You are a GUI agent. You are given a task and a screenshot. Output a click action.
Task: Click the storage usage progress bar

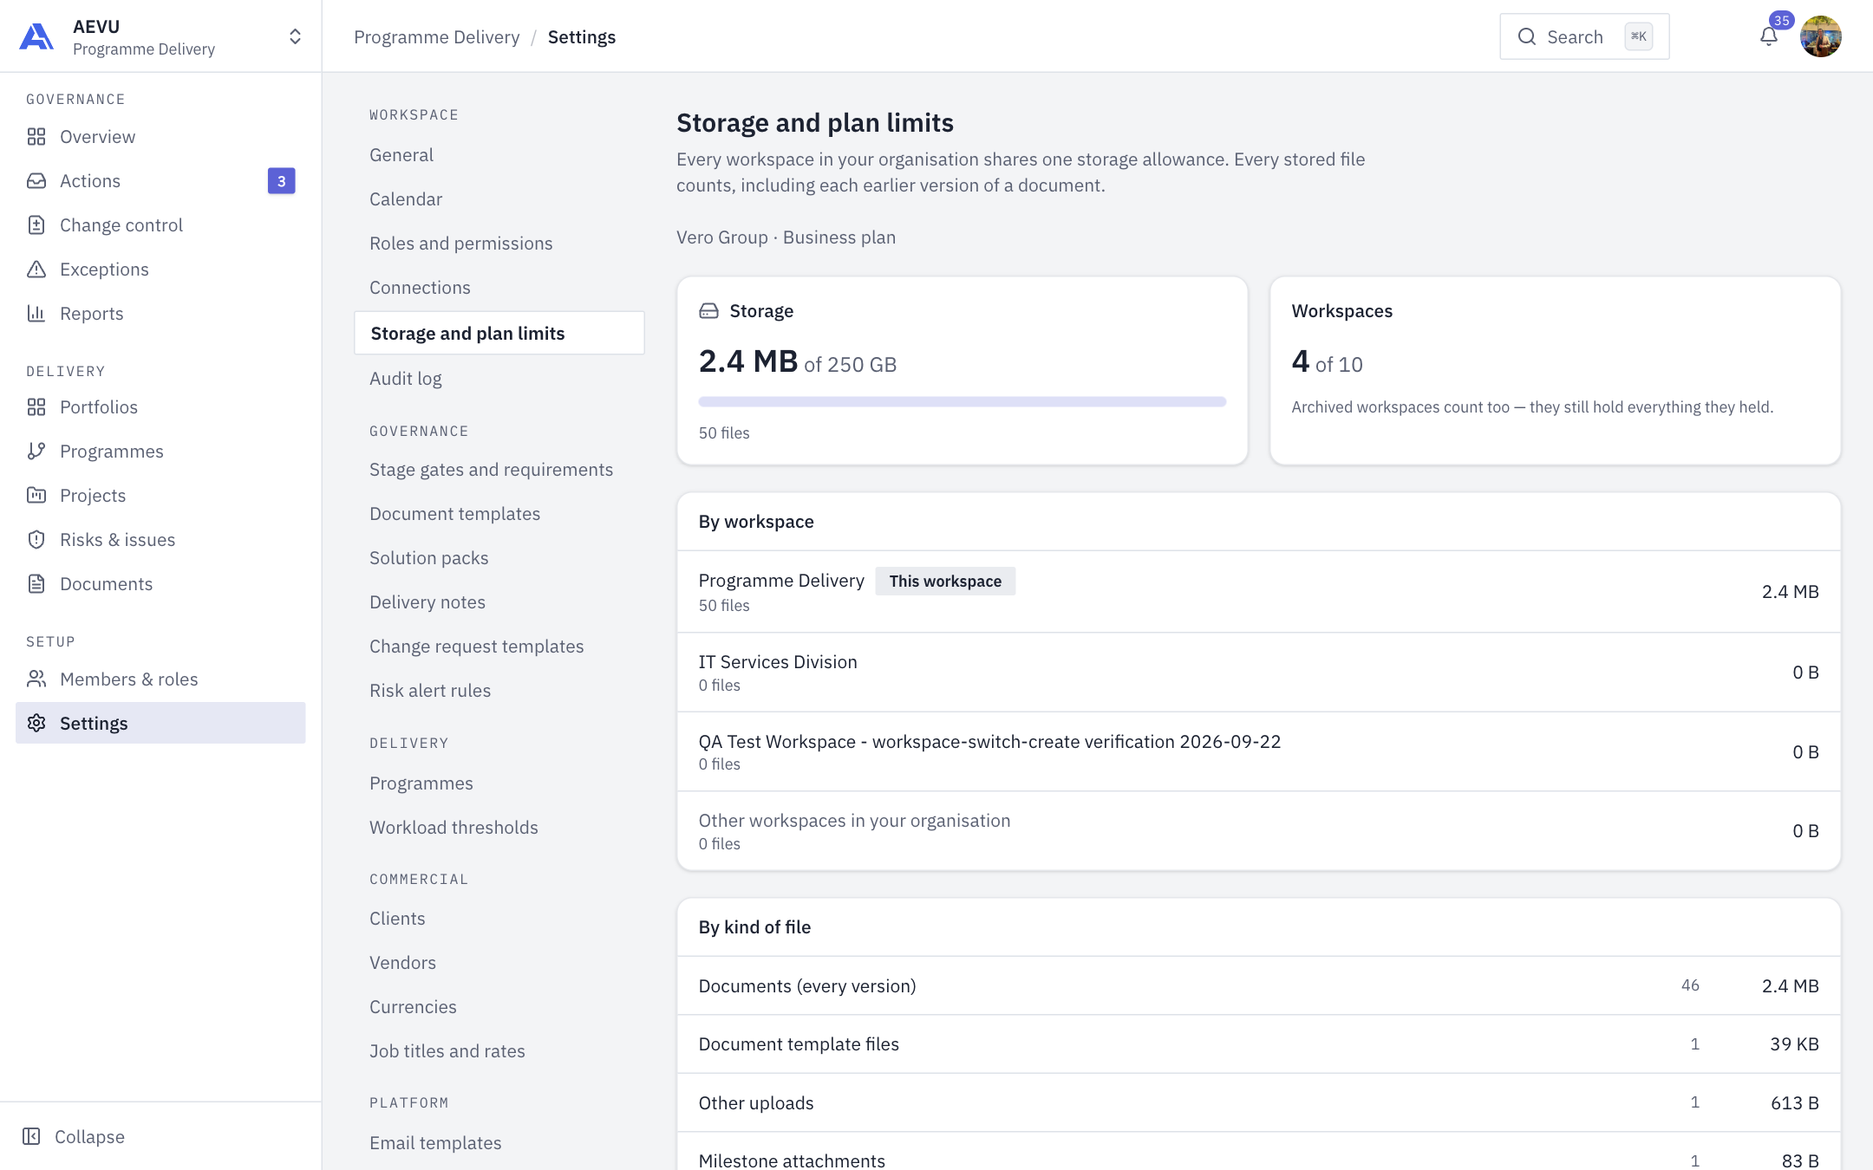click(x=963, y=402)
